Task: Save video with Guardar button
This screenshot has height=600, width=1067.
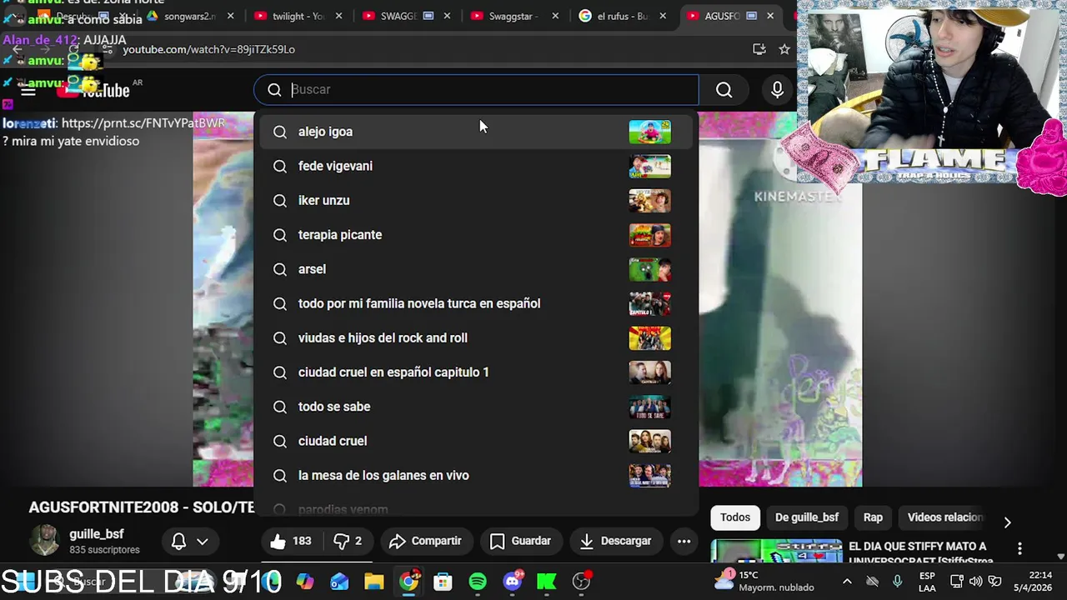Action: tap(520, 541)
